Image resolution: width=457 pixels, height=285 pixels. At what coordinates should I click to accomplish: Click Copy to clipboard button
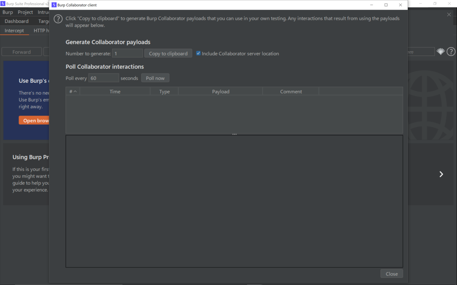coord(168,54)
